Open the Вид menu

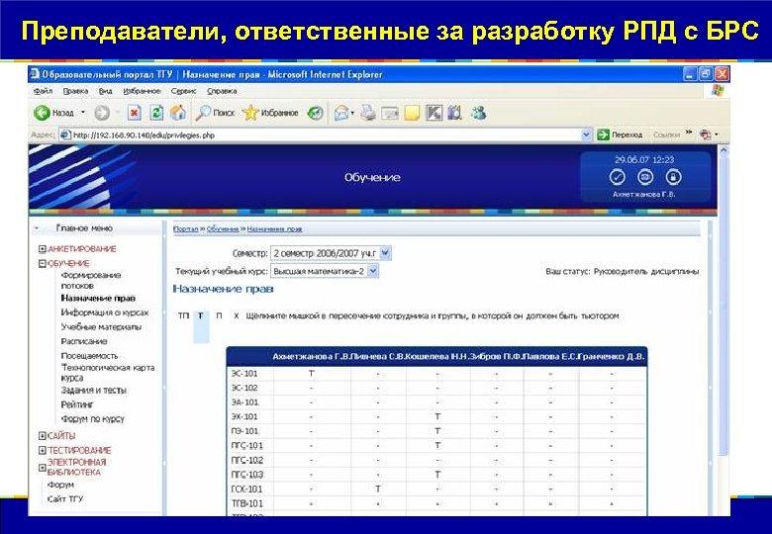point(105,91)
